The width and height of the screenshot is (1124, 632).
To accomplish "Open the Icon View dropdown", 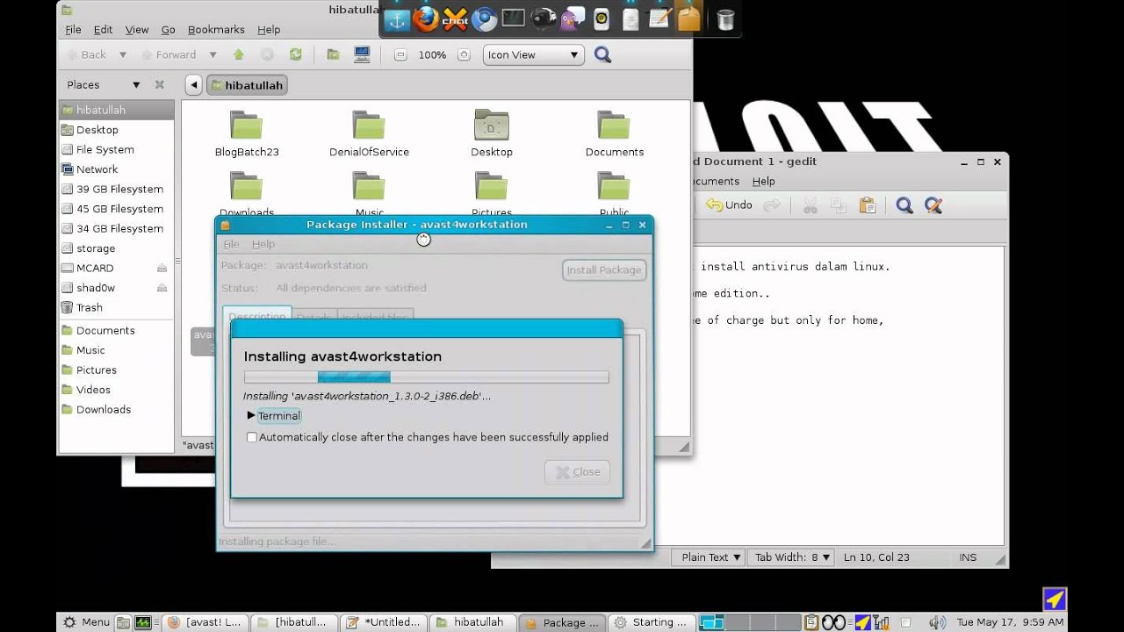I will pos(532,54).
